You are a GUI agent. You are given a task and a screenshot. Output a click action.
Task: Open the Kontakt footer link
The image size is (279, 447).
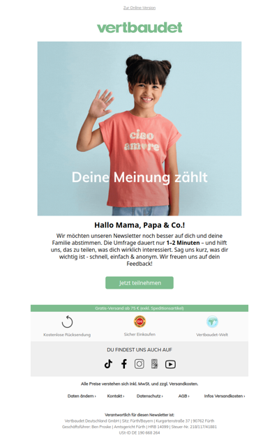click(x=116, y=396)
